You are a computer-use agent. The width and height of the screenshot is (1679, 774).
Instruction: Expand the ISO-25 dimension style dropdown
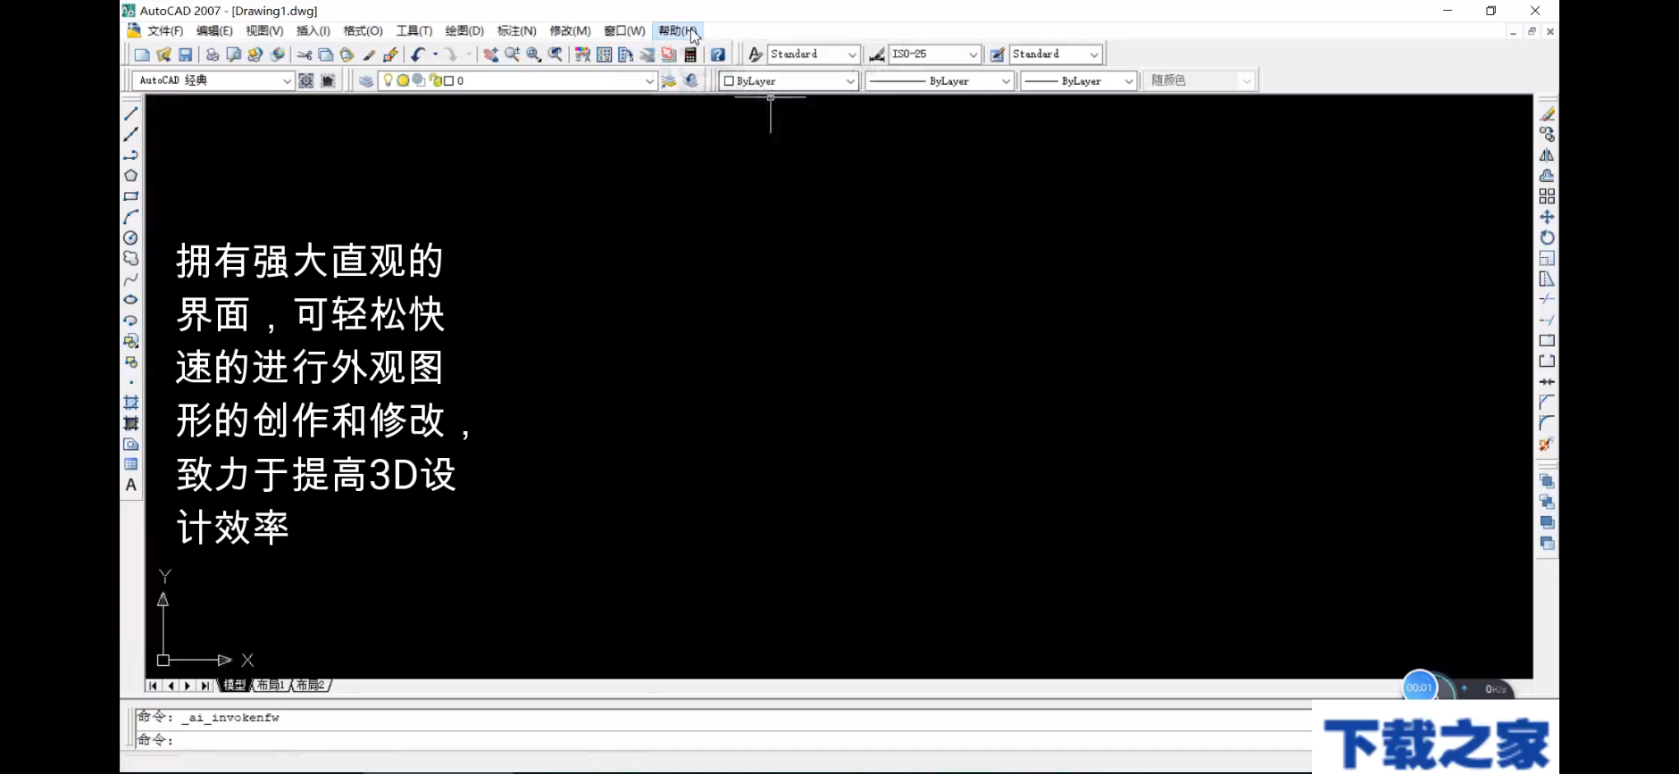973,54
